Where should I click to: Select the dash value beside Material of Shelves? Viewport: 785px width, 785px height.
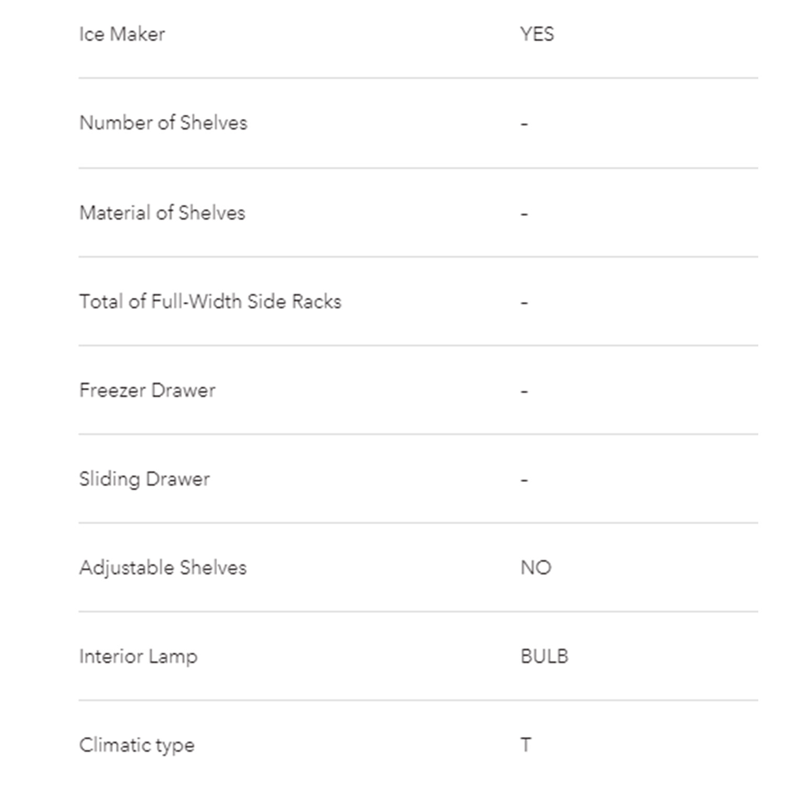point(524,215)
